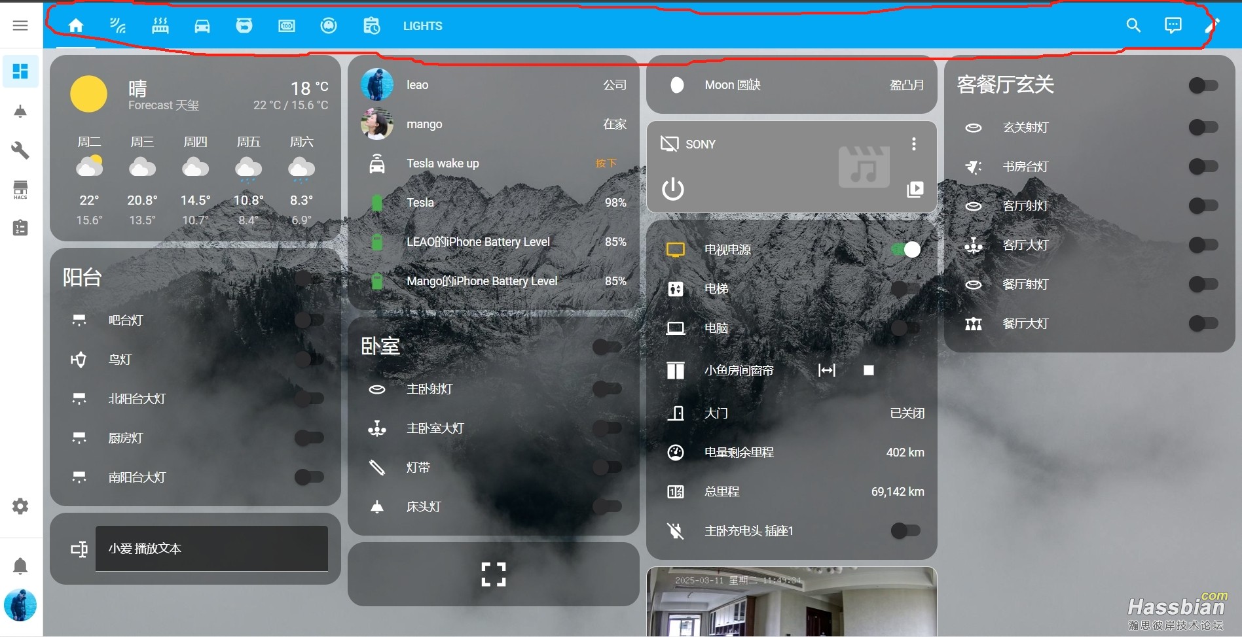Click the search icon in header
This screenshot has width=1242, height=637.
(1133, 26)
